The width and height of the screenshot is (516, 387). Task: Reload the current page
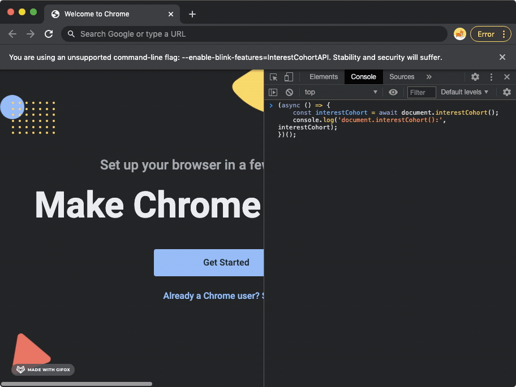[49, 34]
